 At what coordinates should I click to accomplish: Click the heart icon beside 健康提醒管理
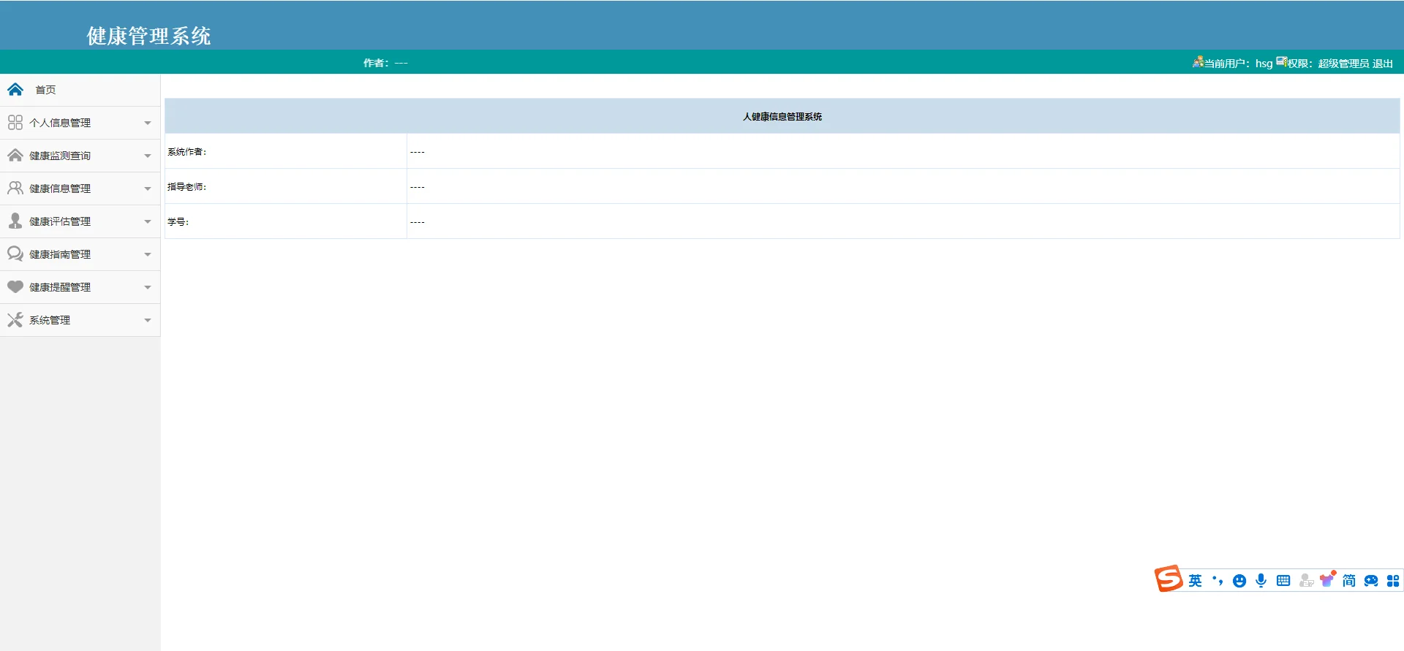pos(15,286)
